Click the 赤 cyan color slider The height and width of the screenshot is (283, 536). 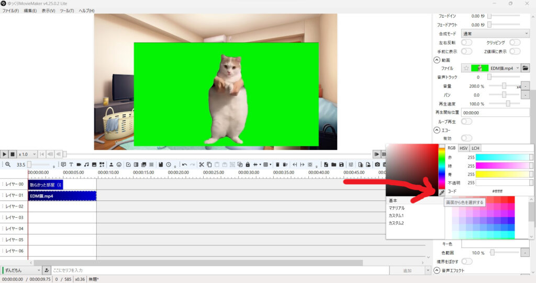(504, 157)
